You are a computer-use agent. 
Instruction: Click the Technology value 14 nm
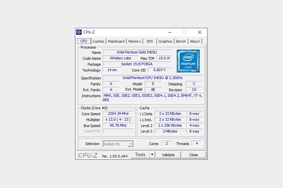pos(112,70)
